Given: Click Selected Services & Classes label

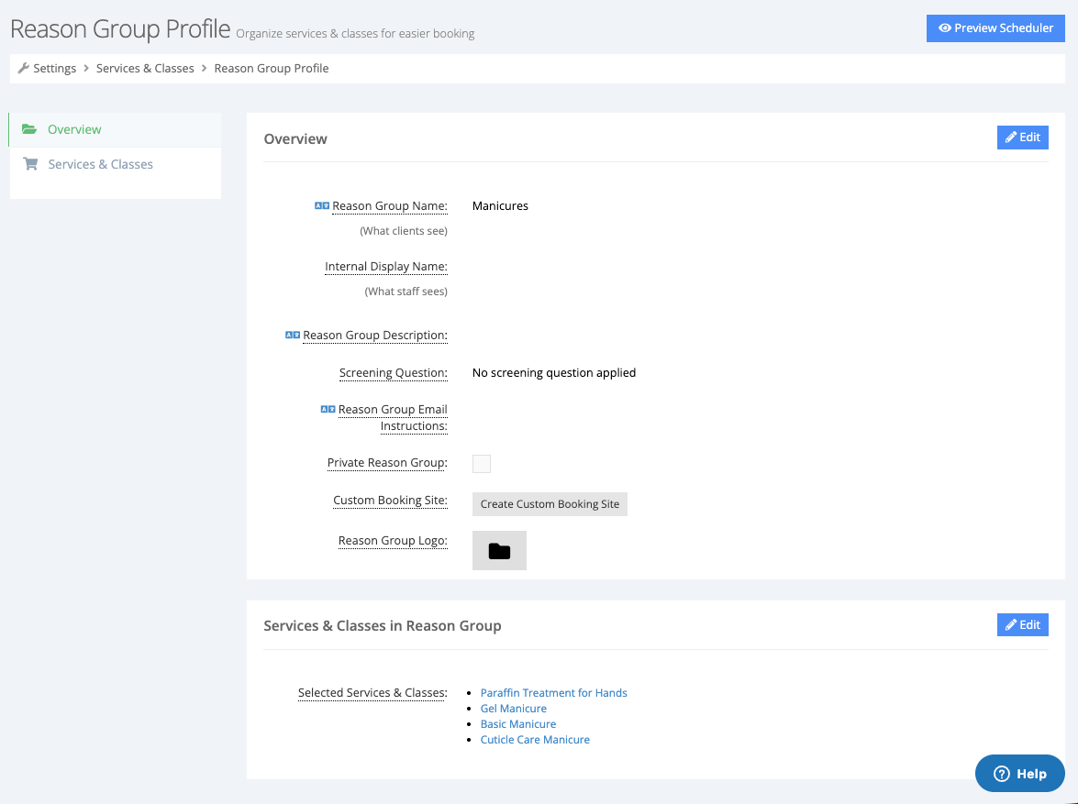Looking at the screenshot, I should [x=372, y=693].
